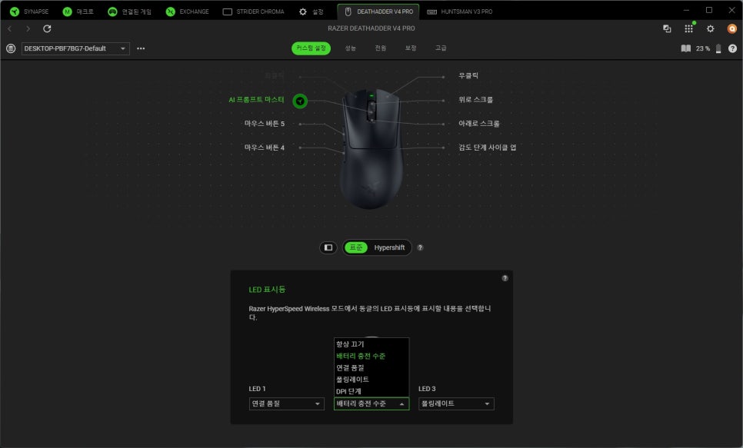This screenshot has height=448, width=743.
Task: Select the 커스텀 설정 sub-tab
Action: (x=311, y=48)
